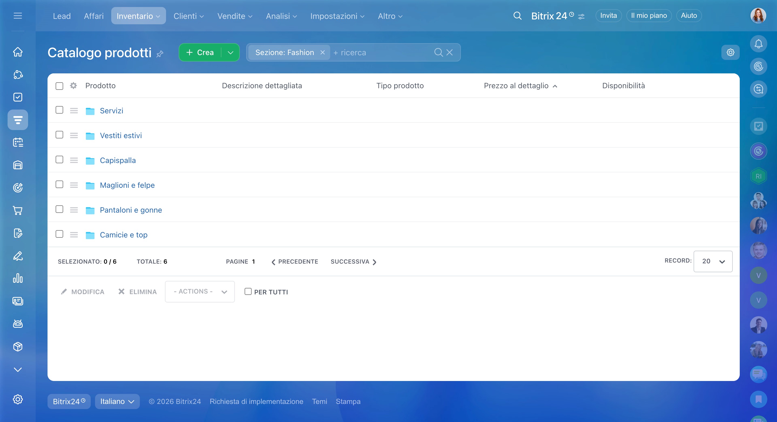Open the notifications bell icon
Screen dimensions: 777x422
pos(758,44)
